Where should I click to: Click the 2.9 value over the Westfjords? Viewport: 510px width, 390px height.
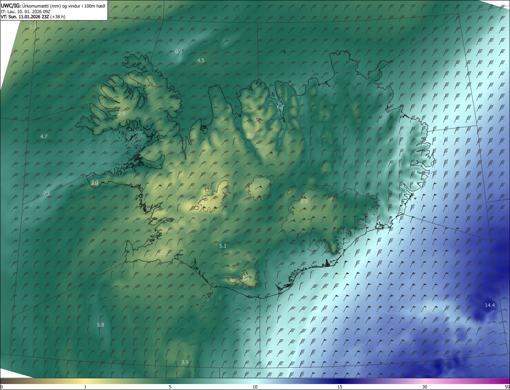122,113
